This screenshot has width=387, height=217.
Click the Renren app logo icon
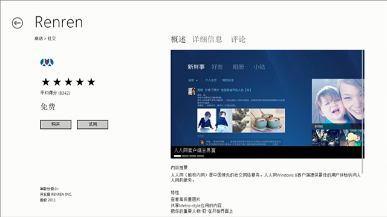pyautogui.click(x=47, y=62)
